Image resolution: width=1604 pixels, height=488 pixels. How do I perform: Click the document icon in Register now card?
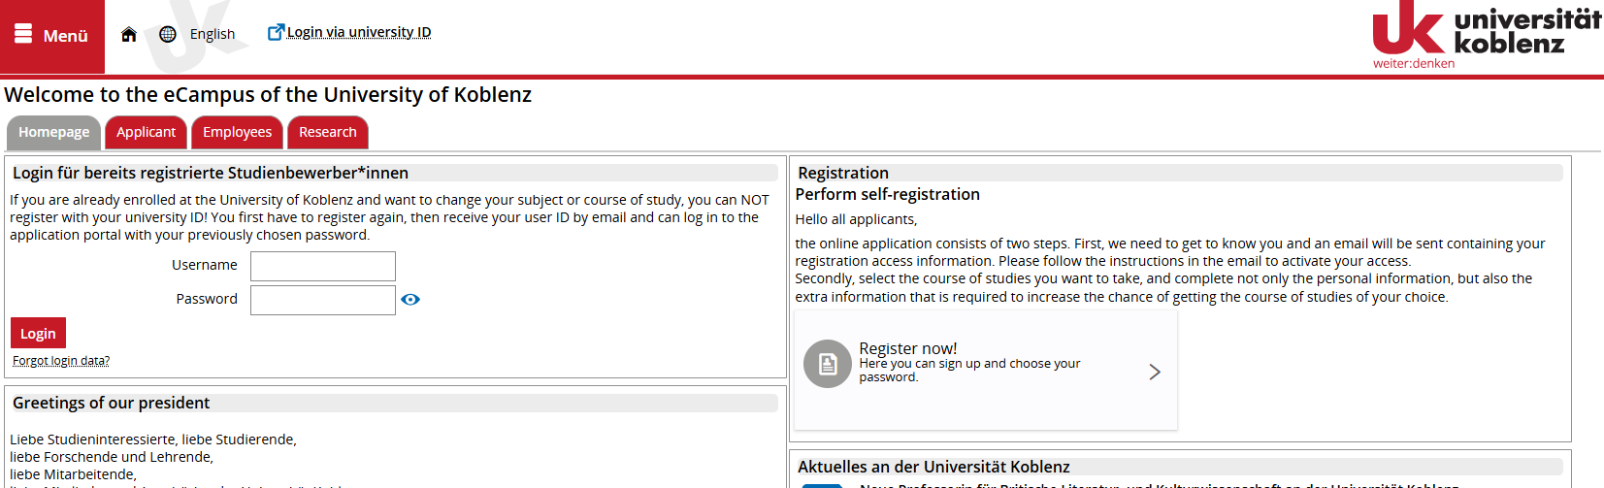click(828, 364)
